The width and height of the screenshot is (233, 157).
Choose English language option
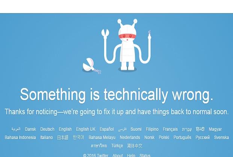point(65,129)
